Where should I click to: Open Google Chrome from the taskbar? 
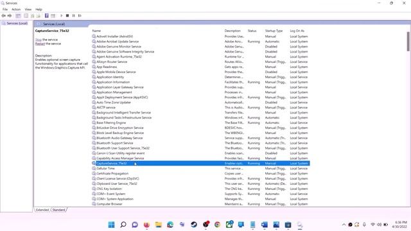217,225
